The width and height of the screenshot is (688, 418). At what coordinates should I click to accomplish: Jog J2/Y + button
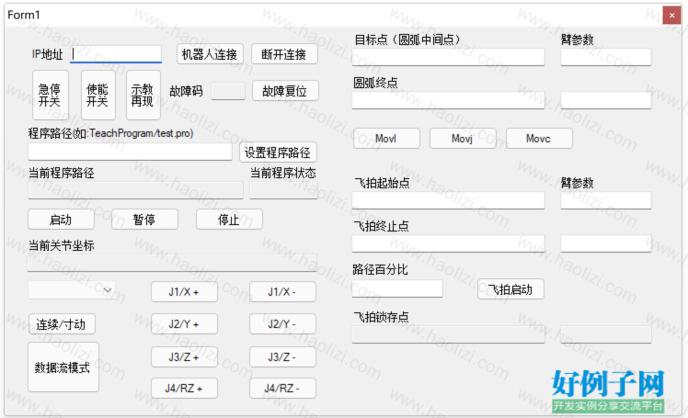(184, 324)
